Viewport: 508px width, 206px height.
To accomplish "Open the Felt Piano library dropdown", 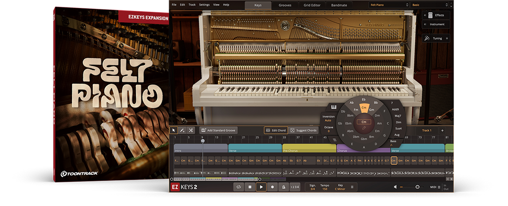I will point(389,5).
